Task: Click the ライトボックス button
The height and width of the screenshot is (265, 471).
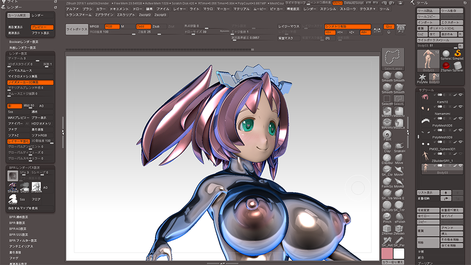Action: pos(77,29)
